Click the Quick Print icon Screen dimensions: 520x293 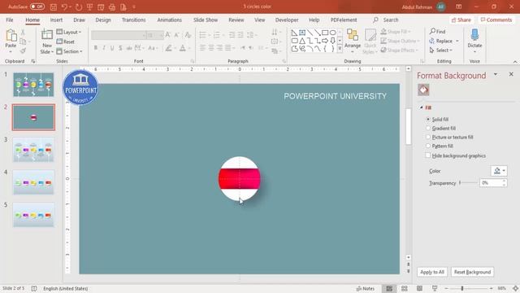point(112,7)
